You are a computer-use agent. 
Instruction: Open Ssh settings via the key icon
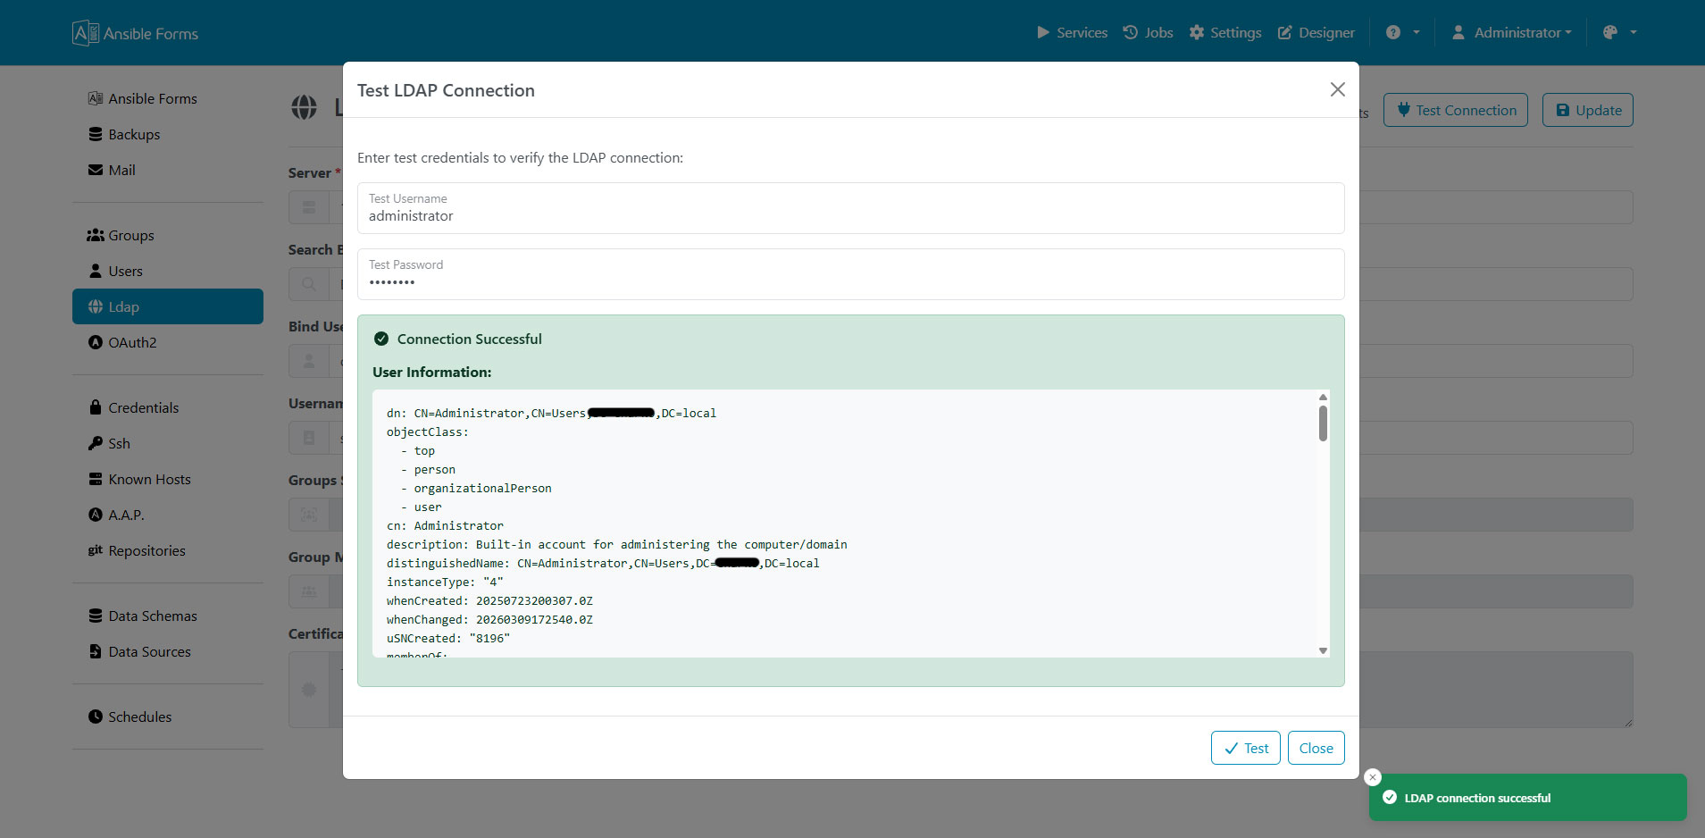[96, 443]
